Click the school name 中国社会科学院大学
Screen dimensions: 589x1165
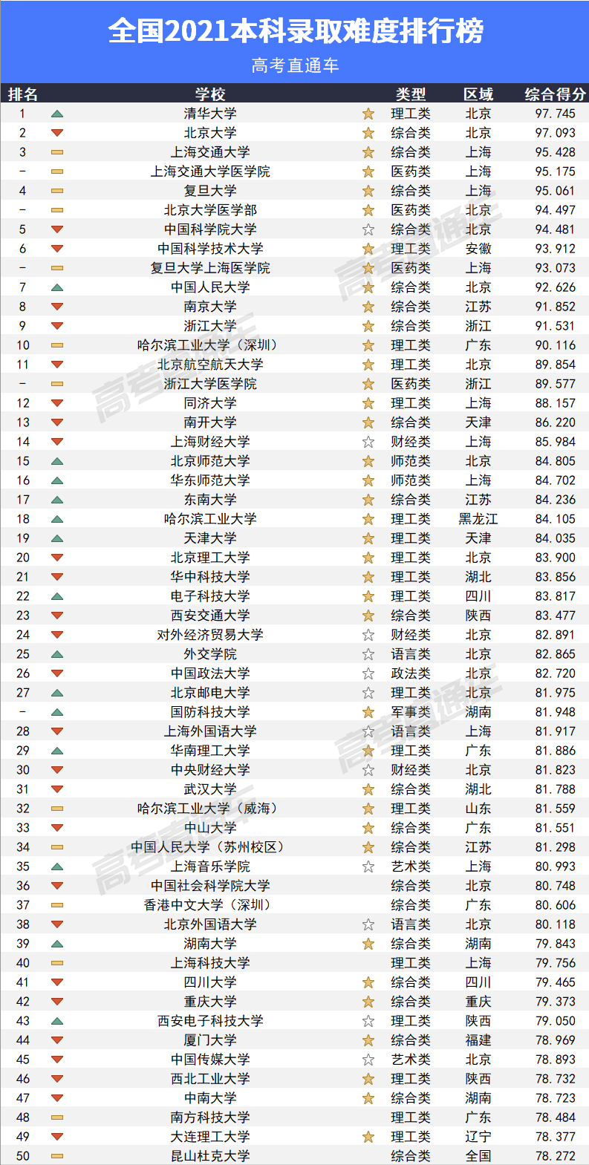[x=210, y=886]
